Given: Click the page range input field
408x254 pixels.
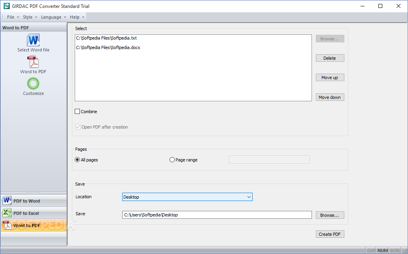Looking at the screenshot, I should (x=269, y=159).
